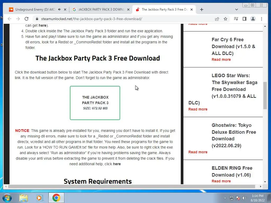The image size is (271, 203).
Task: Click the padlock site info icon
Action: click(x=37, y=19)
